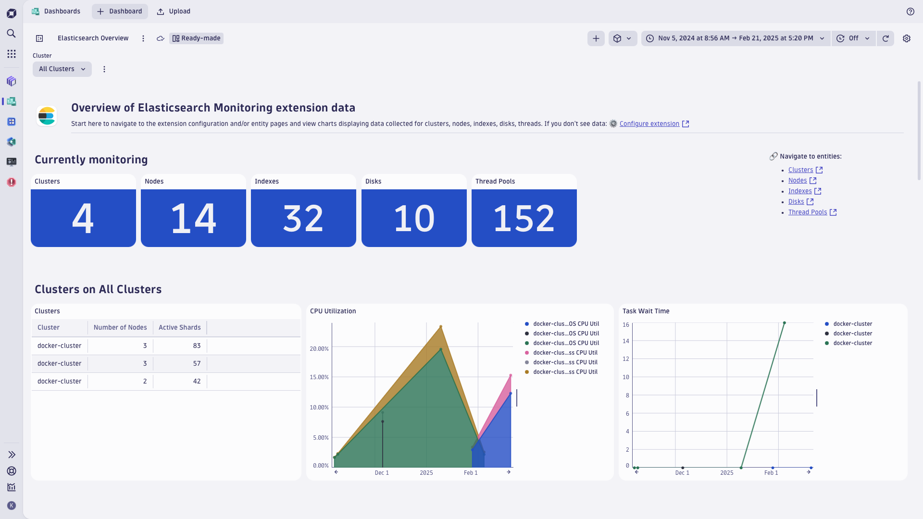This screenshot has width=923, height=519.
Task: Open the Configure extension link
Action: 649,124
